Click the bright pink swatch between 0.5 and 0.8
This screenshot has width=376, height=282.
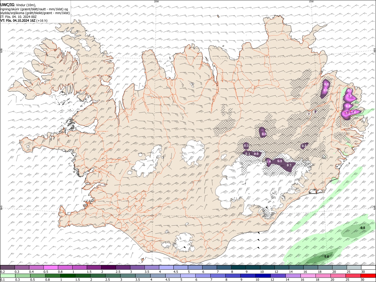[x=51, y=267]
